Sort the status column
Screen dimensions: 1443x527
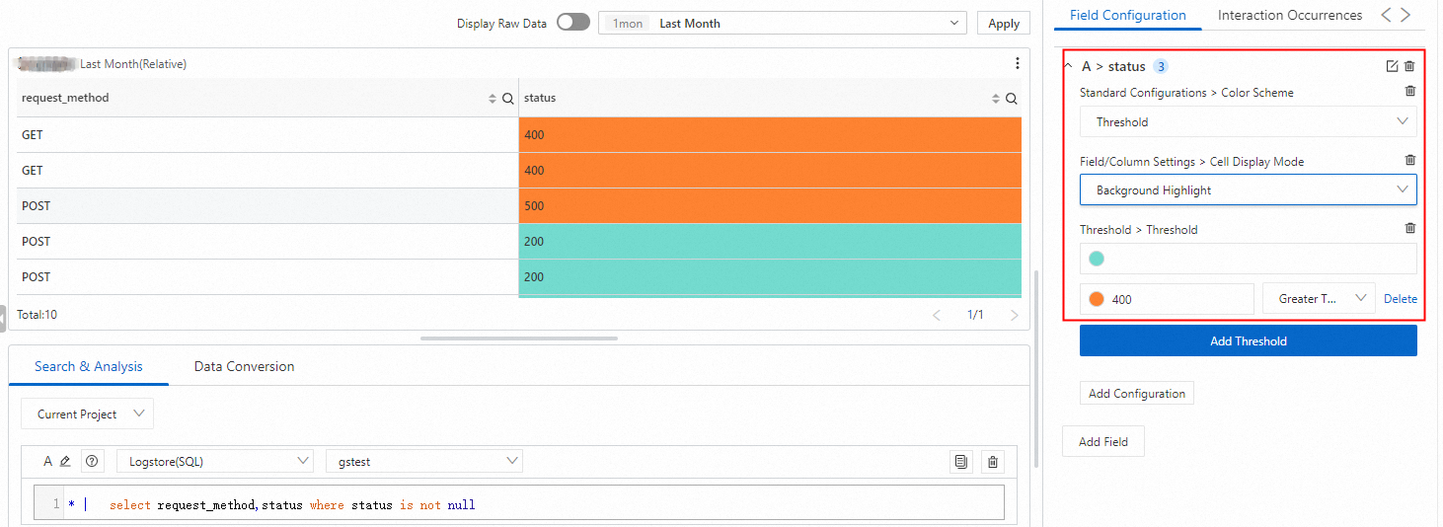(x=996, y=99)
